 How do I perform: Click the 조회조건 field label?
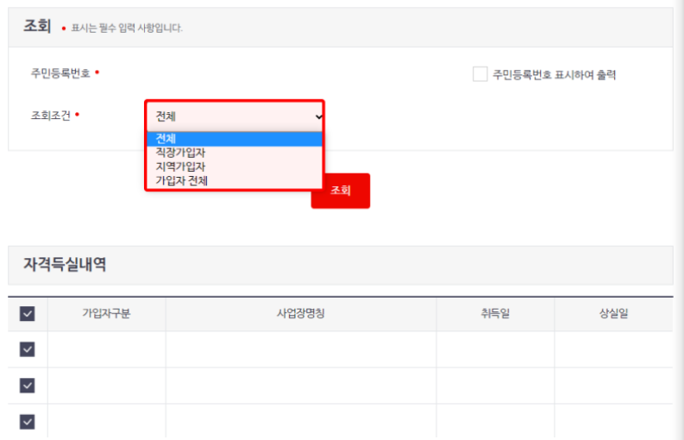click(x=51, y=116)
